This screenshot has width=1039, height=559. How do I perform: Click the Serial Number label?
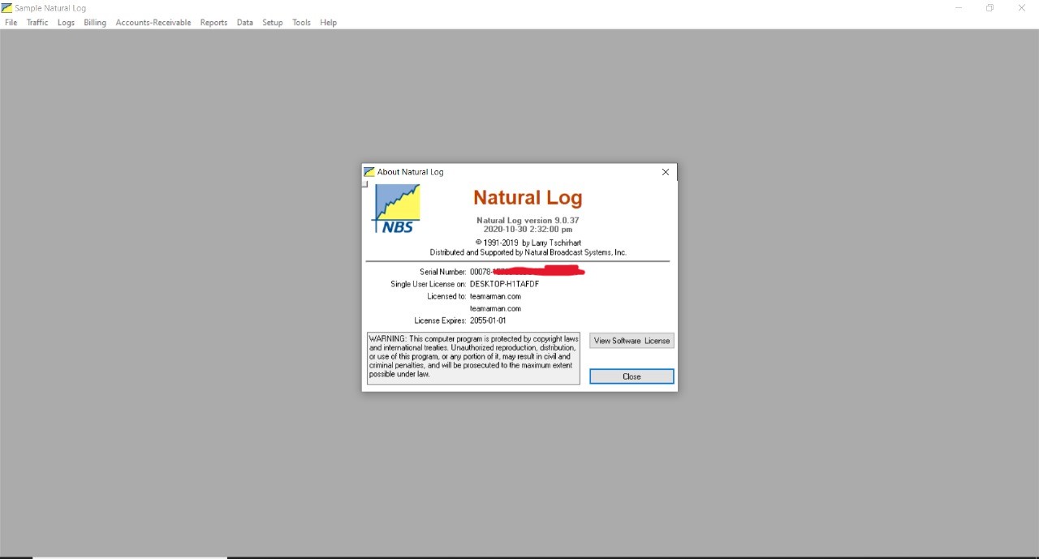click(443, 272)
